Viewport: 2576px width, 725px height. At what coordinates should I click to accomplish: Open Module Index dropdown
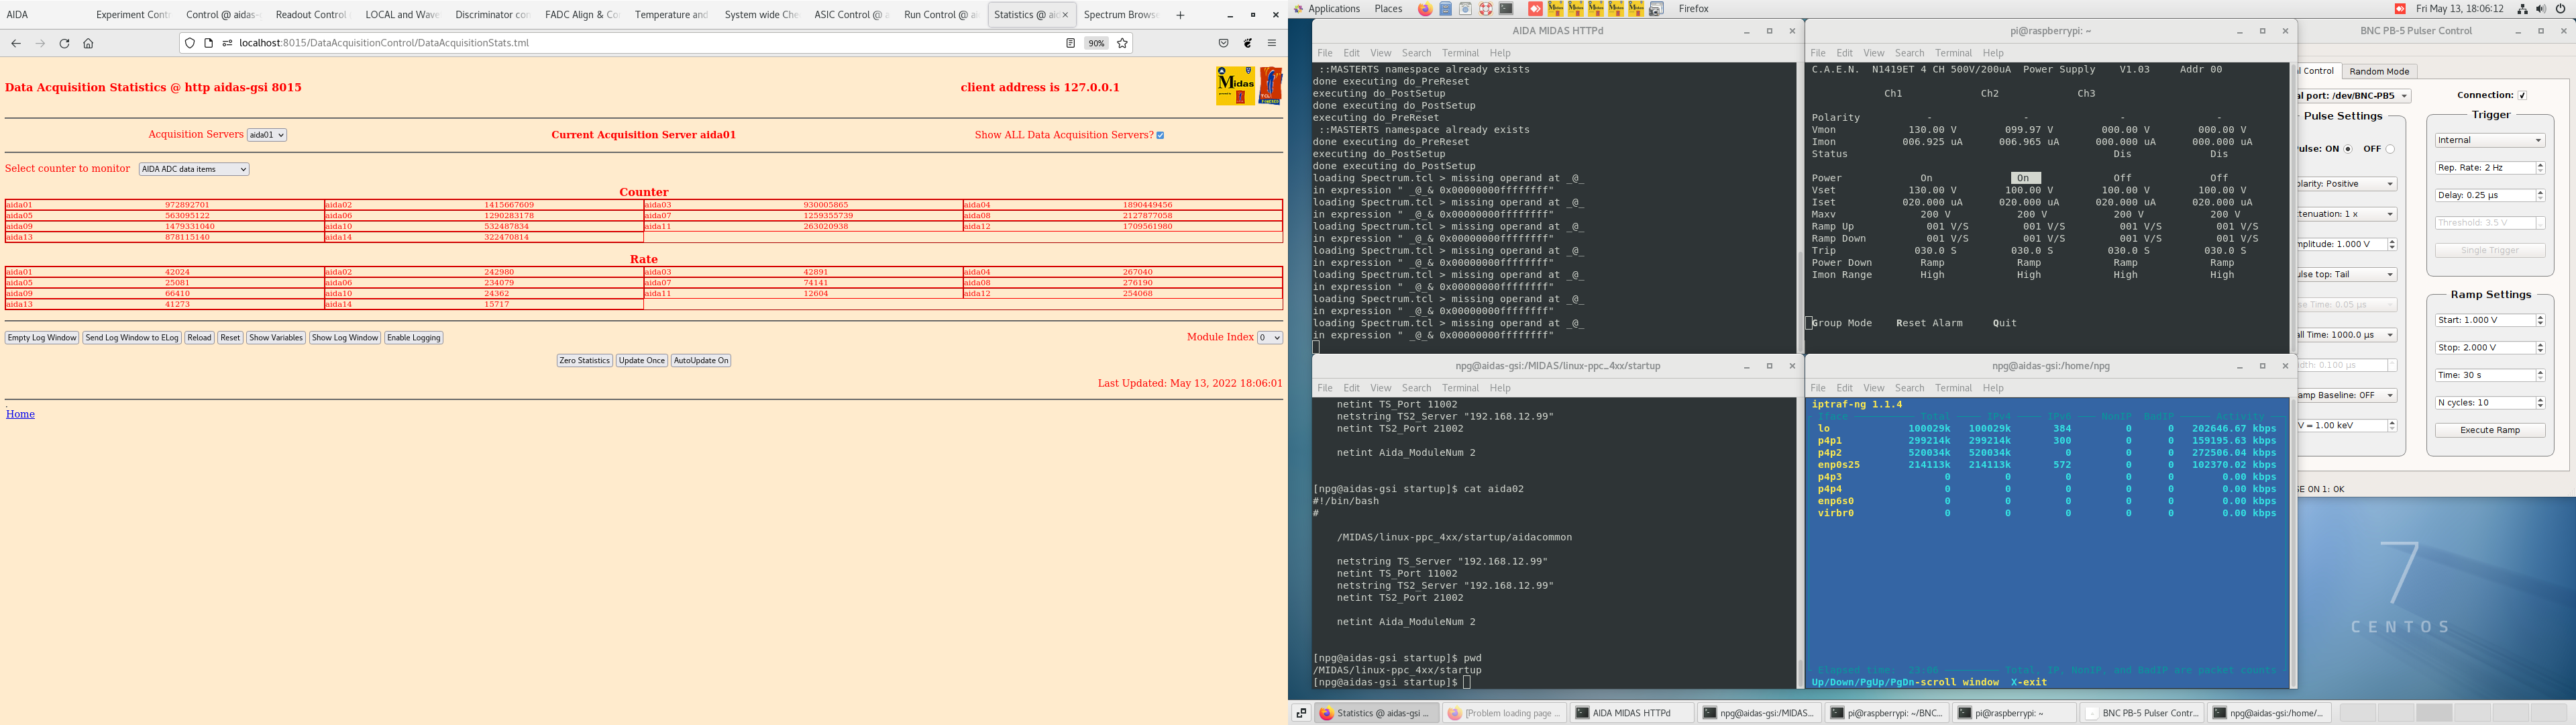coord(1269,338)
